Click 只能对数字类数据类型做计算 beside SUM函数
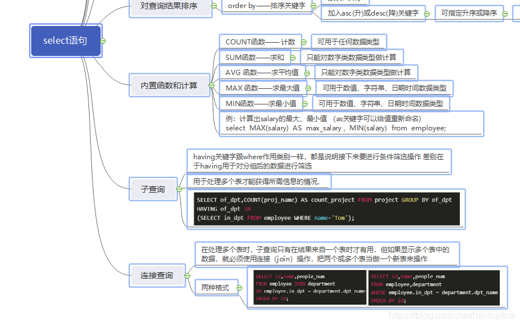The width and height of the screenshot is (520, 326). pos(352,58)
